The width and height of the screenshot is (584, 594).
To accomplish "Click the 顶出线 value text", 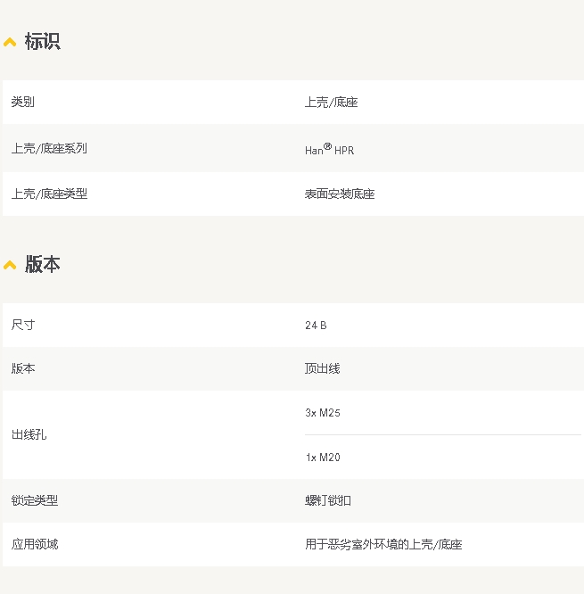I will pyautogui.click(x=322, y=368).
